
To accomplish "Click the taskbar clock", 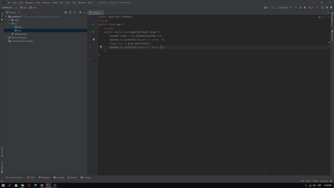I will pos(328,185).
